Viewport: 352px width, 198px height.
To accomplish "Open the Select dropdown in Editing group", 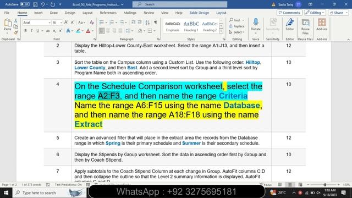I will (237, 32).
